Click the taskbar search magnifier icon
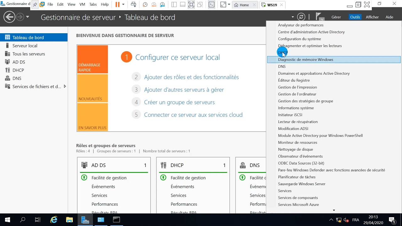 [x=23, y=220]
